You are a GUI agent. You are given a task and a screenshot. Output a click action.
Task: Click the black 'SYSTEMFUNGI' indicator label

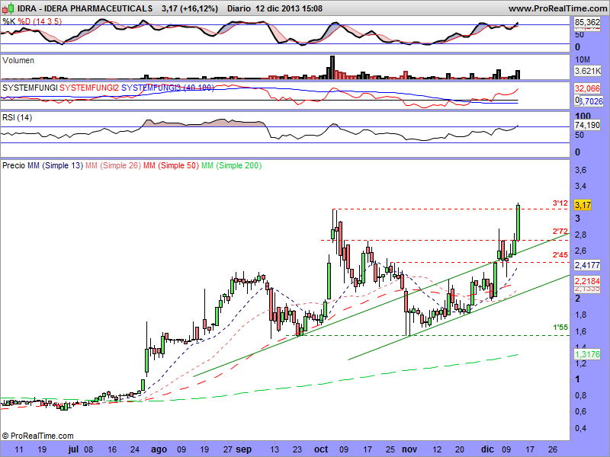coord(30,88)
